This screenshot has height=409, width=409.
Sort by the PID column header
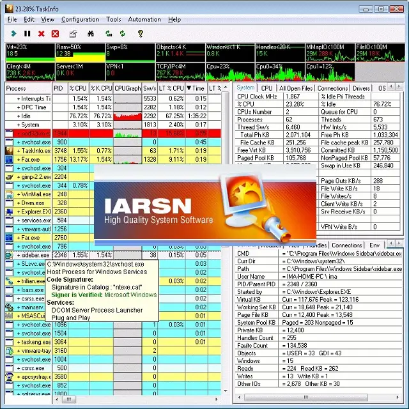coord(60,88)
